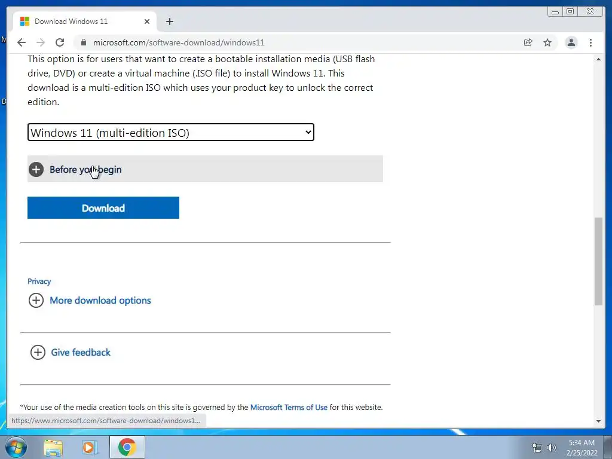
Task: Launch Windows Media Player from taskbar
Action: (x=89, y=447)
